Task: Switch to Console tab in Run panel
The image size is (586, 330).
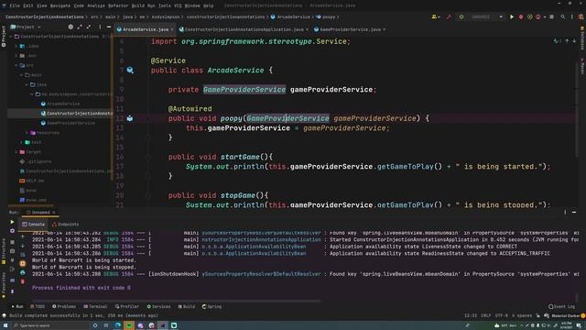Action: [x=34, y=224]
